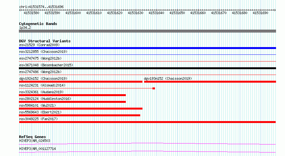Open variant nsv3324361 (Audano2019) label

pyautogui.click(x=41, y=92)
